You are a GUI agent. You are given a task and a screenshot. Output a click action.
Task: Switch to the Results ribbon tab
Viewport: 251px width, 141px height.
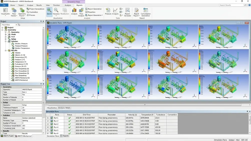(x=39, y=5)
